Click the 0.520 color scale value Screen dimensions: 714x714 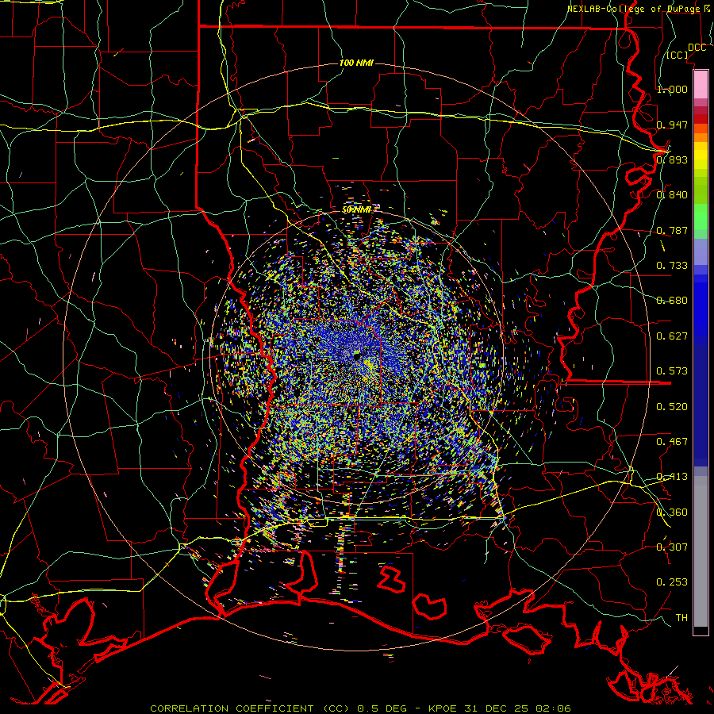pyautogui.click(x=672, y=406)
